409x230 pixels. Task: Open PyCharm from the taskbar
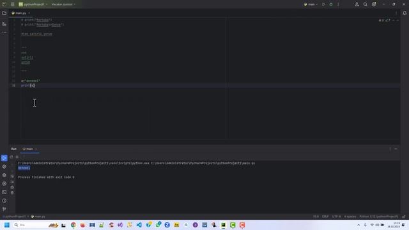click(223, 225)
